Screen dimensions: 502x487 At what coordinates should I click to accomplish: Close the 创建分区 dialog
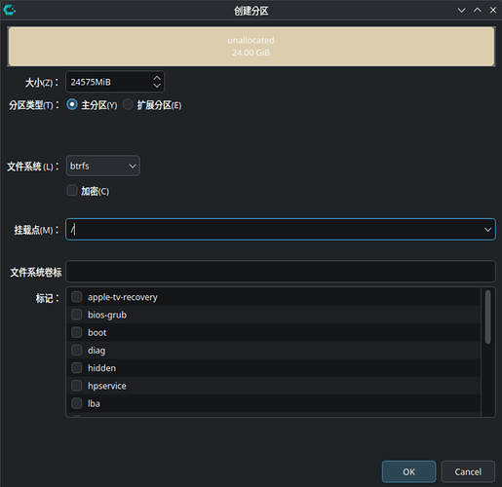tap(493, 11)
